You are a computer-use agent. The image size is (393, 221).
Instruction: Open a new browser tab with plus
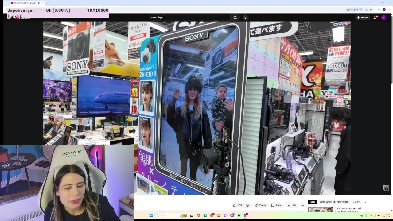(48, 3)
